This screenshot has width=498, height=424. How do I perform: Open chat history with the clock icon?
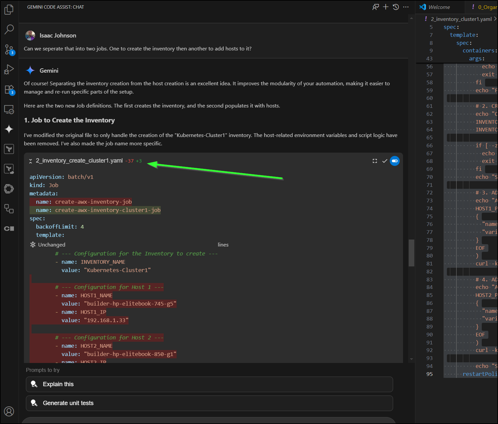(x=396, y=7)
